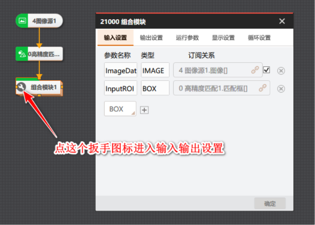Click the 订阅关系 column header
Viewport: 315px width, 225px height.
pos(201,55)
